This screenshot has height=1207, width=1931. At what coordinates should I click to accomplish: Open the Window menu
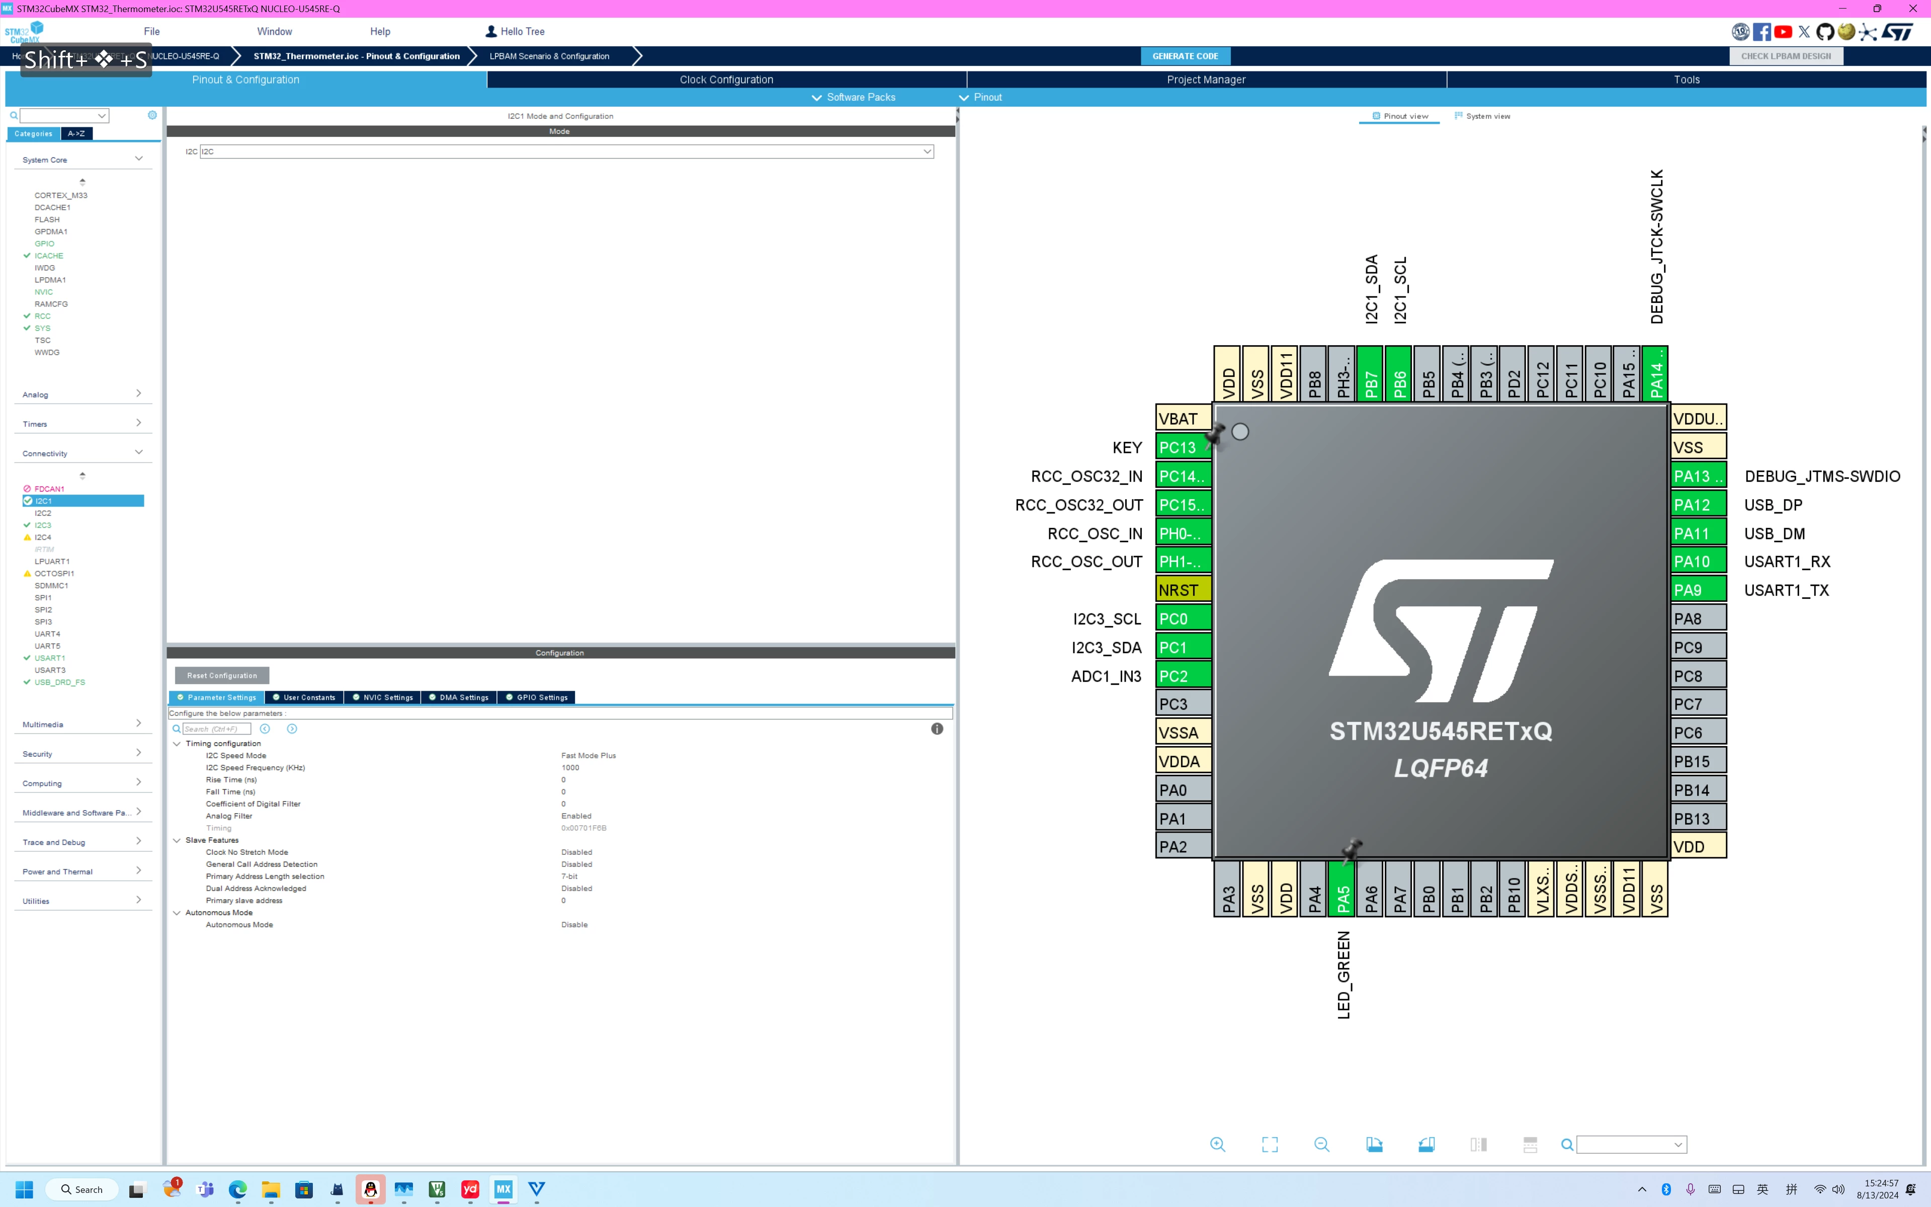pyautogui.click(x=275, y=31)
